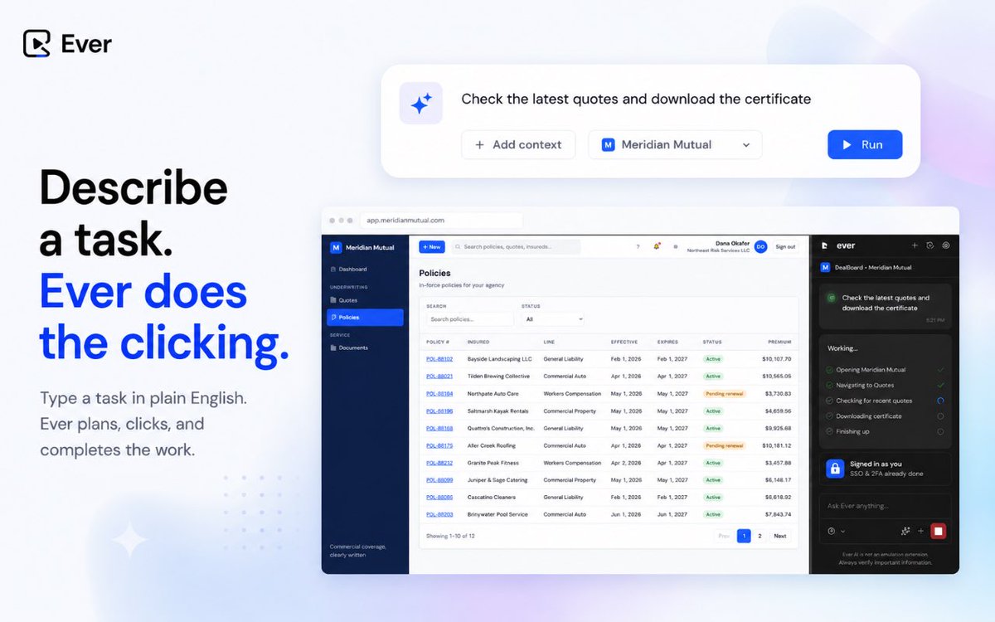Image resolution: width=995 pixels, height=622 pixels.
Task: Click the Saltmarsh Kayak Rentals cell
Action: [498, 411]
